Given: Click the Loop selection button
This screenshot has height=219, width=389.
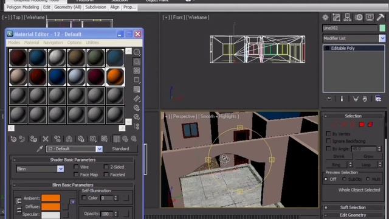Looking at the screenshot, I should point(366,164).
